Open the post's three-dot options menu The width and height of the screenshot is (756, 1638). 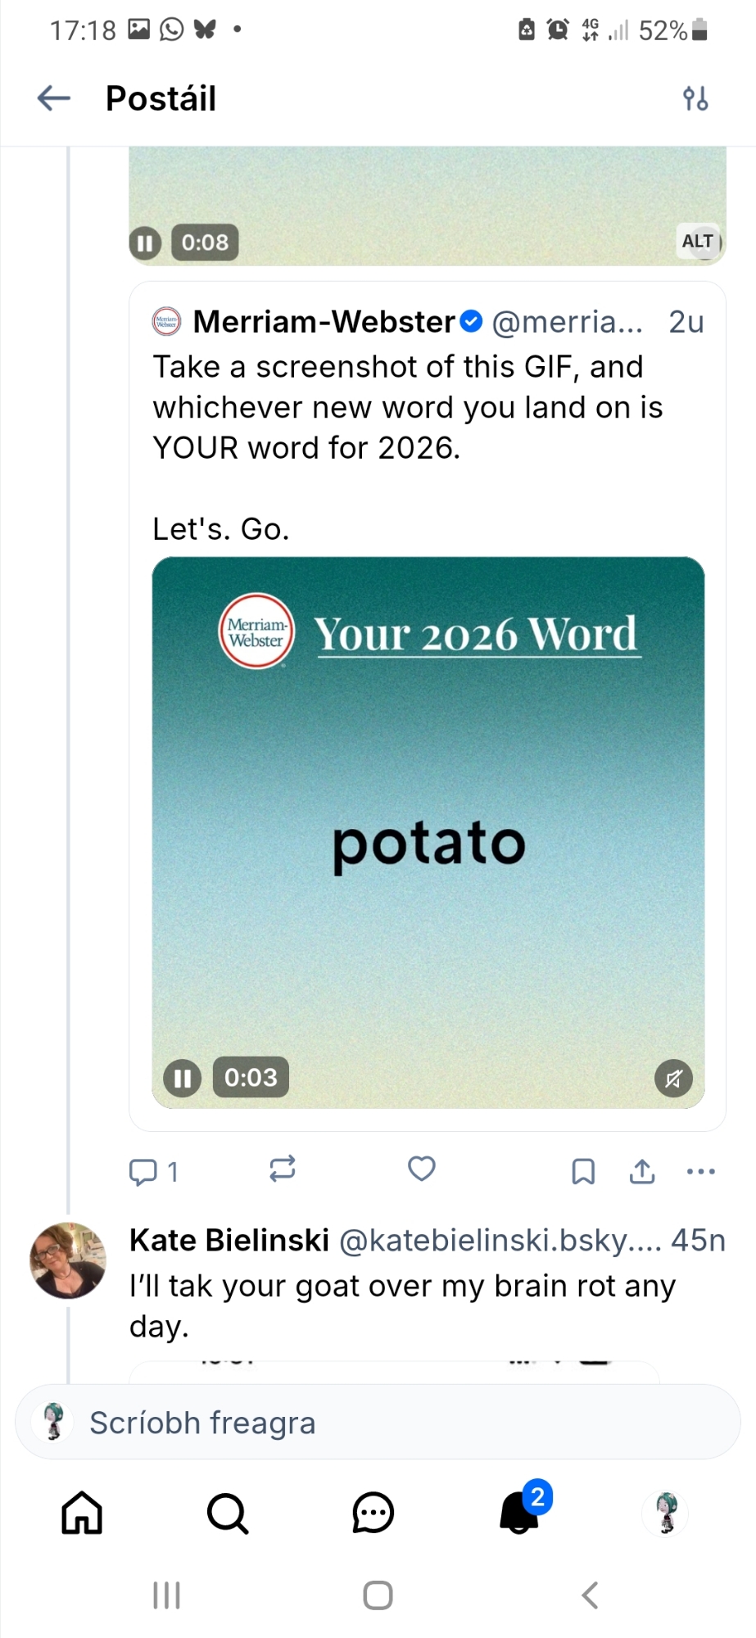(x=700, y=1171)
